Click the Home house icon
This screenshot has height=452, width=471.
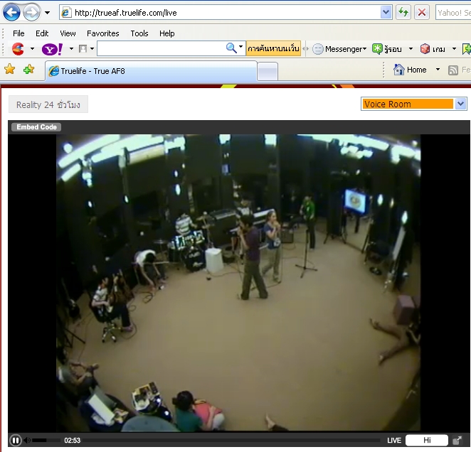[399, 70]
